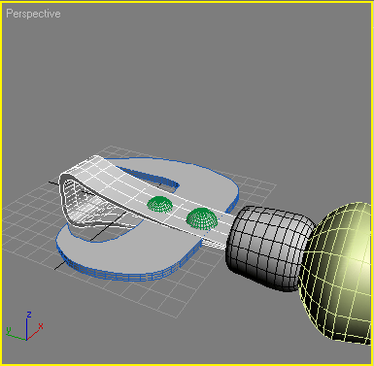Click the XYZ axis tripod gizmo
The height and width of the screenshot is (366, 374).
(24, 326)
